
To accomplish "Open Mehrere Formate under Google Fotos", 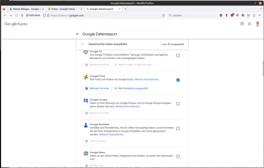I will (x=97, y=88).
